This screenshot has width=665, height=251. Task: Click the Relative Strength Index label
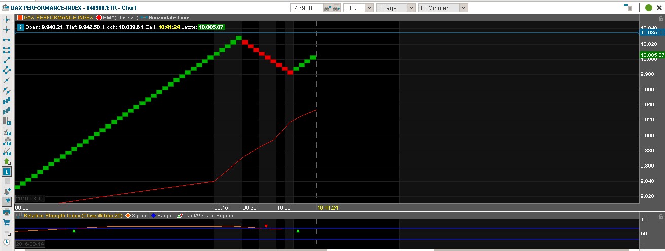(73, 216)
